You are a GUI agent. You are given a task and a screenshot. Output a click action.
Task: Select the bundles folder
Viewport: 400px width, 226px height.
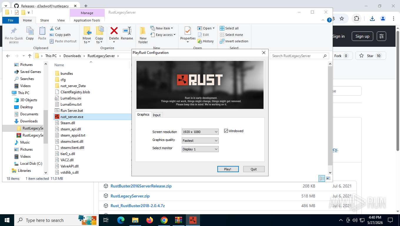67,74
